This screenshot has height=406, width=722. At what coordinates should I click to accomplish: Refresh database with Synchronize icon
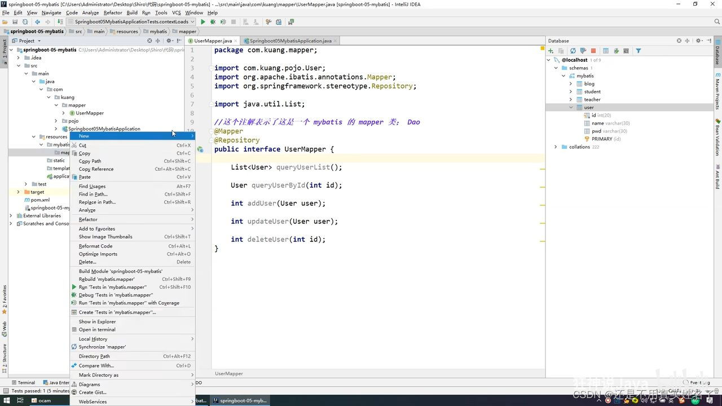(x=573, y=51)
